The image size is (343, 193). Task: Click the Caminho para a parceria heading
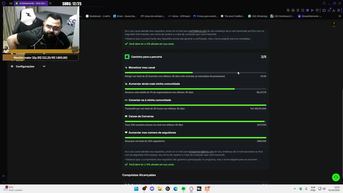[147, 57]
